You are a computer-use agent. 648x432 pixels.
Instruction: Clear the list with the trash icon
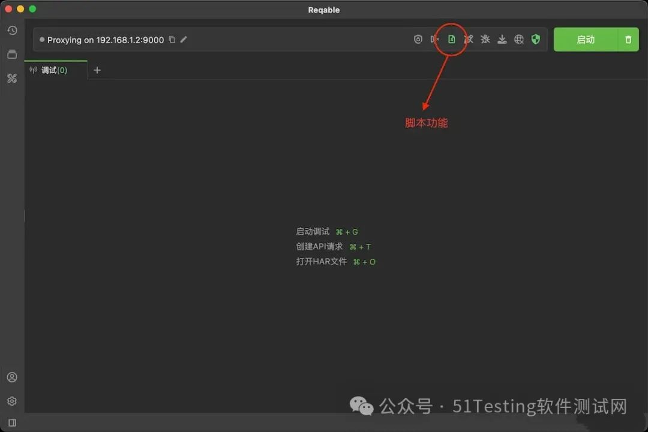point(628,40)
